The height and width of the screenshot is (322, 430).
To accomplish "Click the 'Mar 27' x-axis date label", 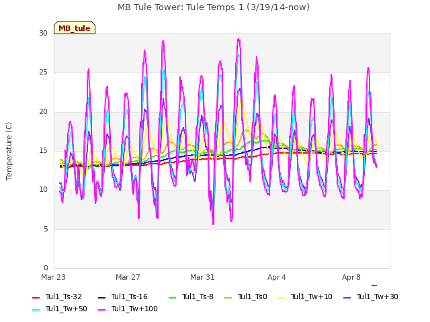I will (x=128, y=277).
